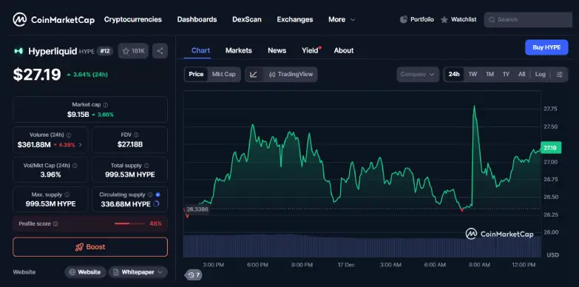Screen dimensions: 579x287
Task: Select the 1M time range
Action: click(490, 74)
